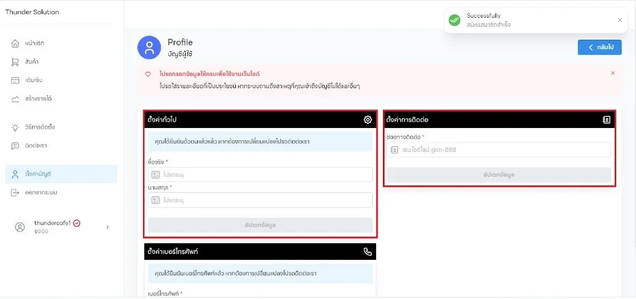Dismiss the pink warning banner
The height and width of the screenshot is (299, 636).
(613, 73)
